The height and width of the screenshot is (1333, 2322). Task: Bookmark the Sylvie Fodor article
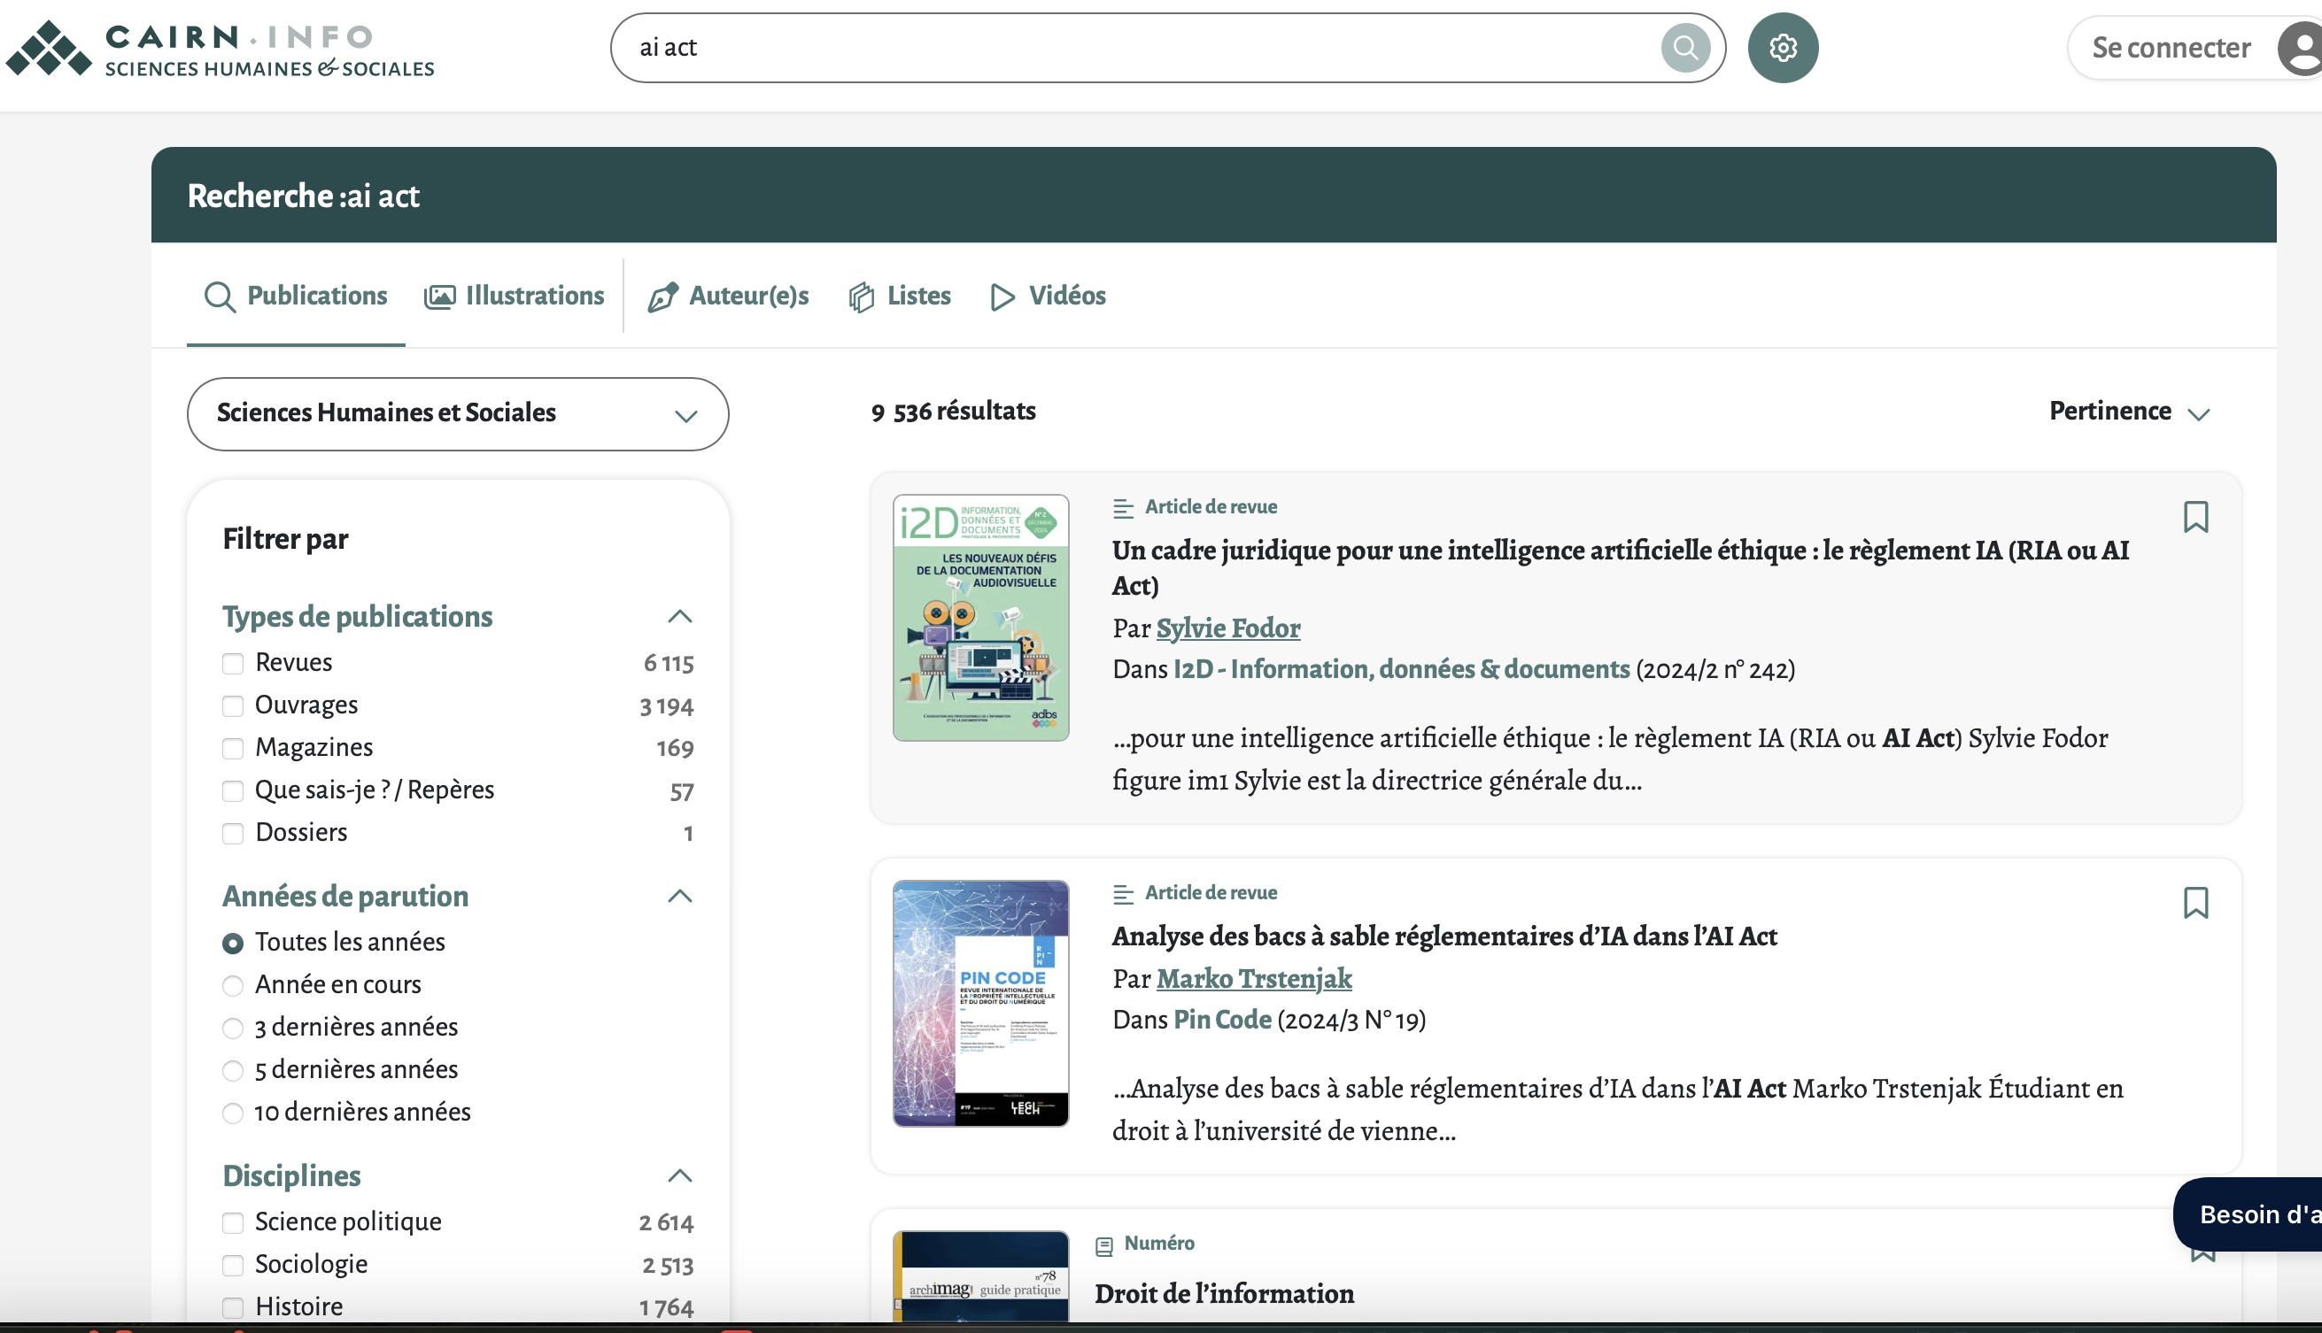[x=2195, y=517]
